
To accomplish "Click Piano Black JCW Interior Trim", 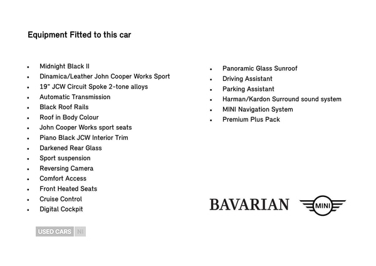I will point(84,138).
